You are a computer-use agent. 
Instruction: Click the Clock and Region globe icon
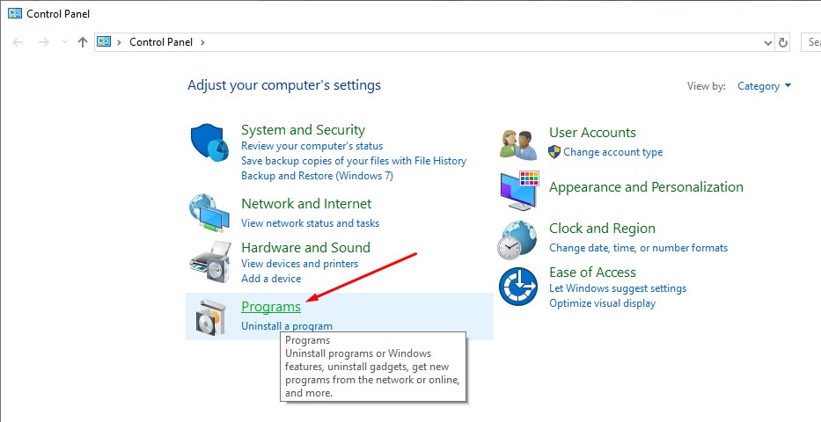click(517, 239)
